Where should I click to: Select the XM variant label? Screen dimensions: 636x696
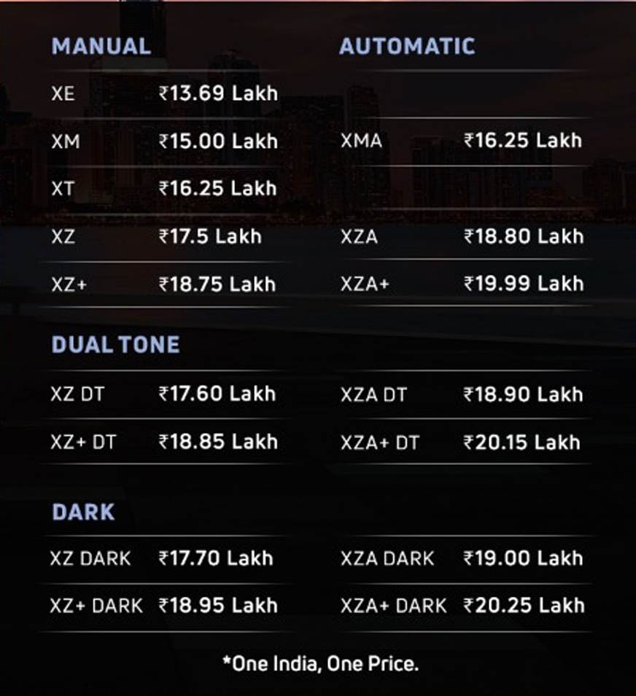coord(66,141)
